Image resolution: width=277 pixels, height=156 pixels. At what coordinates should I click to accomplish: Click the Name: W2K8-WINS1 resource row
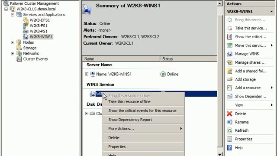pyautogui.click(x=150, y=74)
